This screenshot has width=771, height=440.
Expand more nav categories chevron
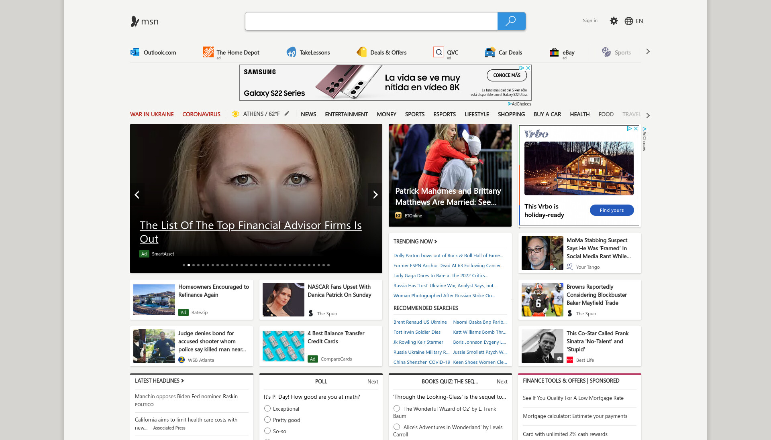point(648,116)
